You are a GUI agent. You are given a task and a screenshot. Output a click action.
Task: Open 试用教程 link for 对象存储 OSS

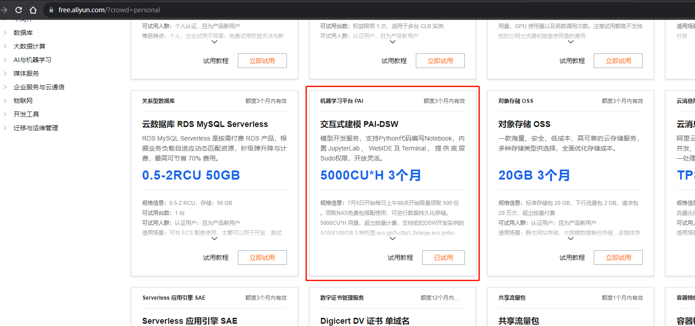coord(572,258)
